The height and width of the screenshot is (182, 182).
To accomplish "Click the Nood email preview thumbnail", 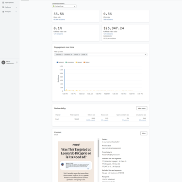I will [x=76, y=162].
